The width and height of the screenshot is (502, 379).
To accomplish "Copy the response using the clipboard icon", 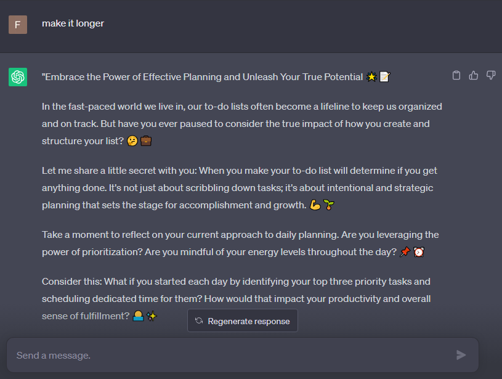I will click(456, 75).
